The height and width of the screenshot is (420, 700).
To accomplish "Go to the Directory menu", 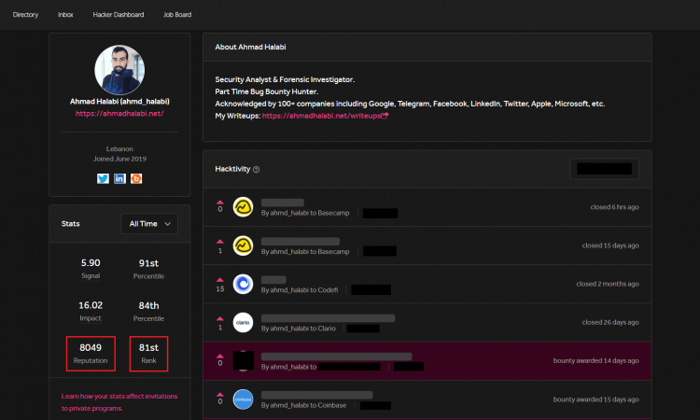I will coord(25,15).
